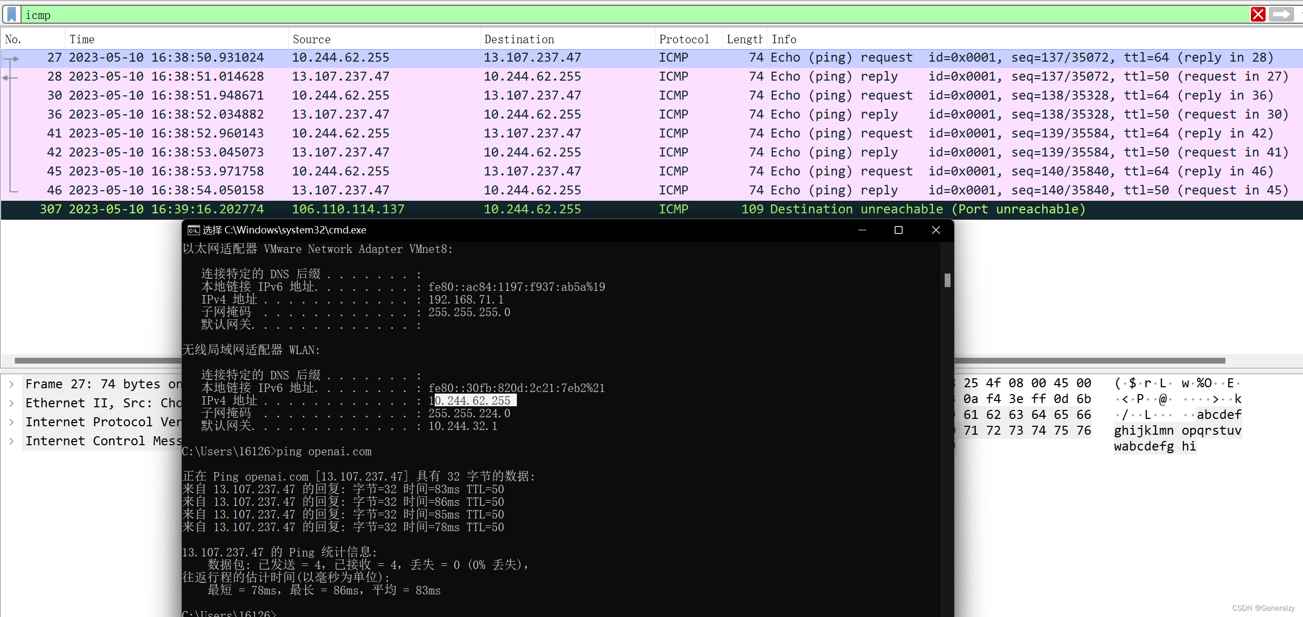
Task: Expand the Internet Protocol Version section
Action: click(12, 422)
